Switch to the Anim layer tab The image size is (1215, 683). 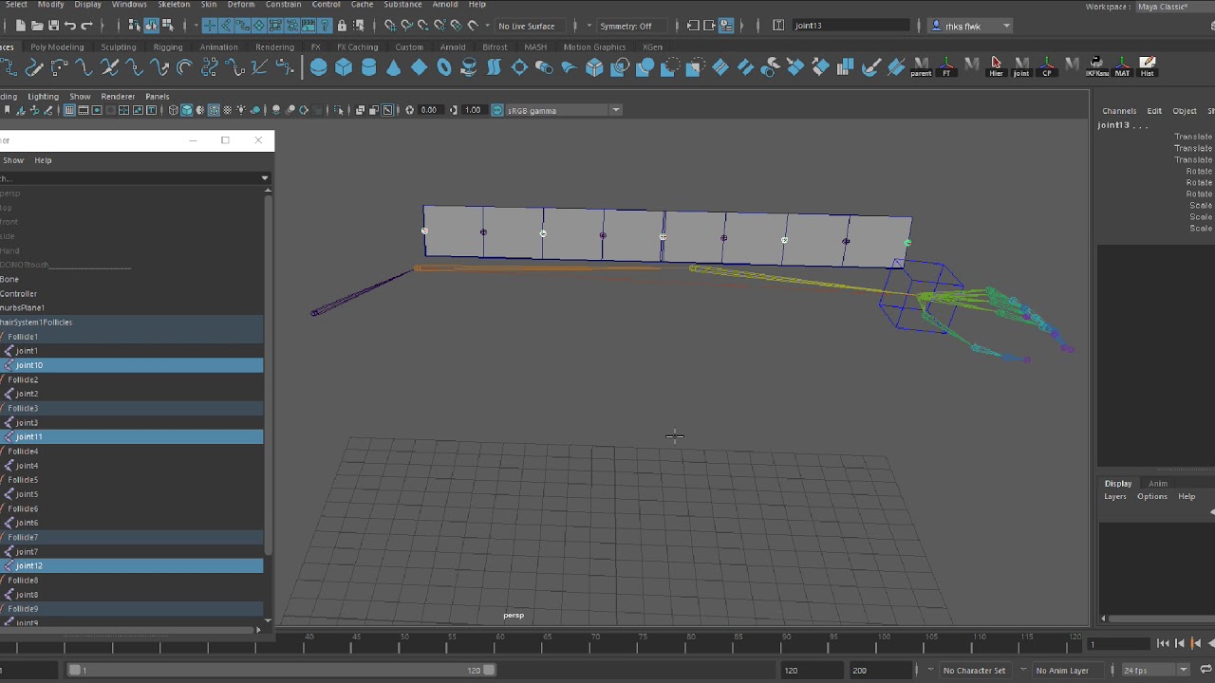click(x=1157, y=484)
